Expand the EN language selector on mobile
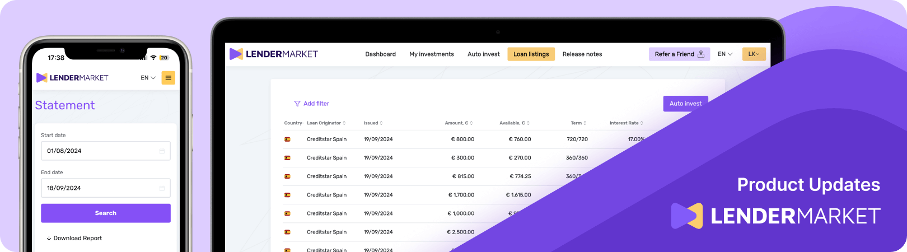 coord(148,78)
